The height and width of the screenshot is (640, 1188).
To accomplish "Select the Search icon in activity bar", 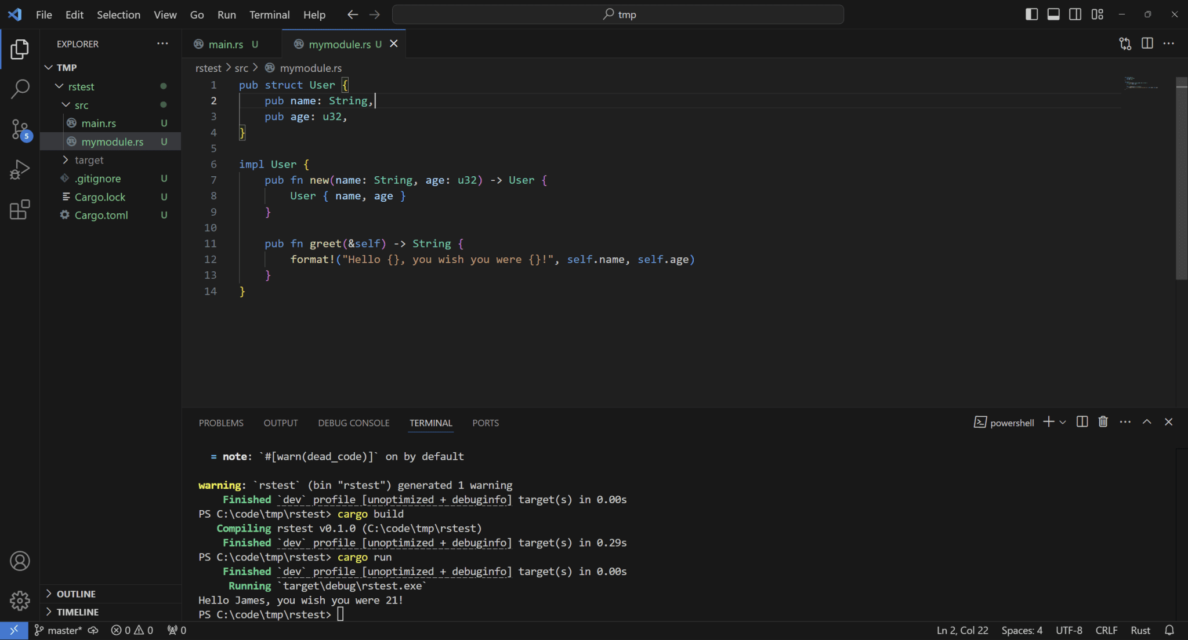I will click(x=21, y=89).
